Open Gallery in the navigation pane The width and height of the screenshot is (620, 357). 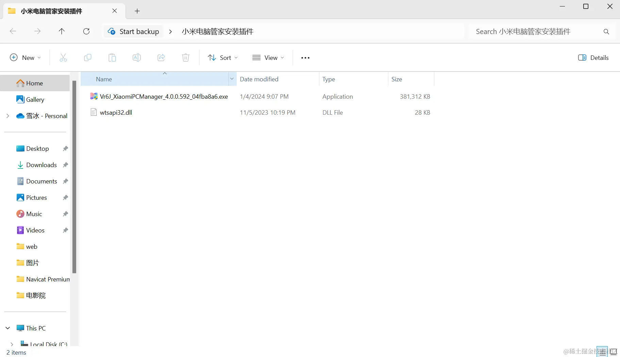click(x=35, y=99)
